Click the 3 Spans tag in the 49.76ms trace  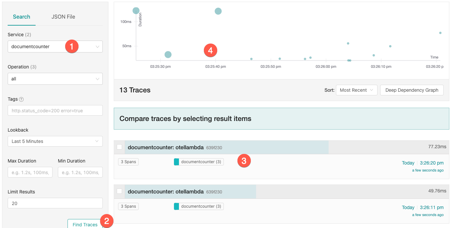(x=128, y=206)
